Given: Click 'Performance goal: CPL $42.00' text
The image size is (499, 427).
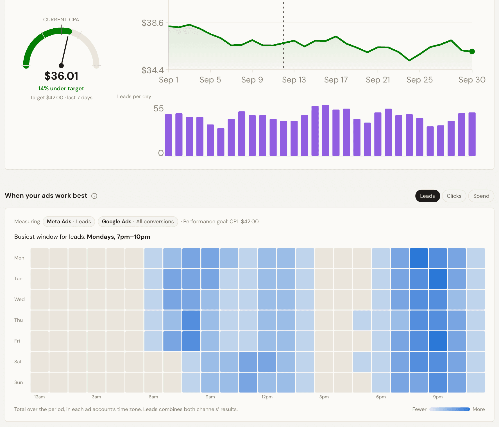Looking at the screenshot, I should click(221, 222).
